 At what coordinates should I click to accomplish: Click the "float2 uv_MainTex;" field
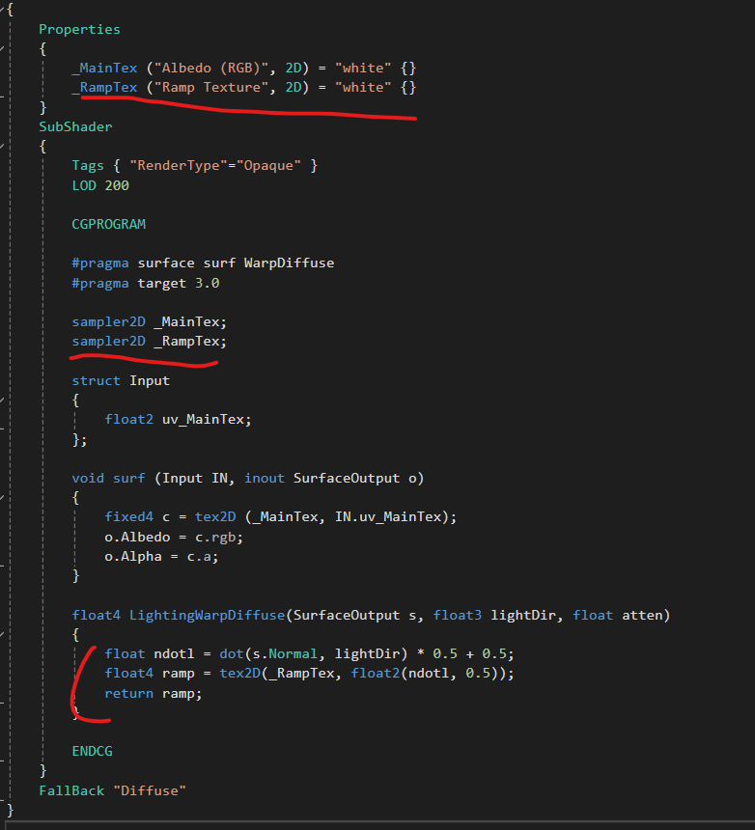[x=178, y=419]
